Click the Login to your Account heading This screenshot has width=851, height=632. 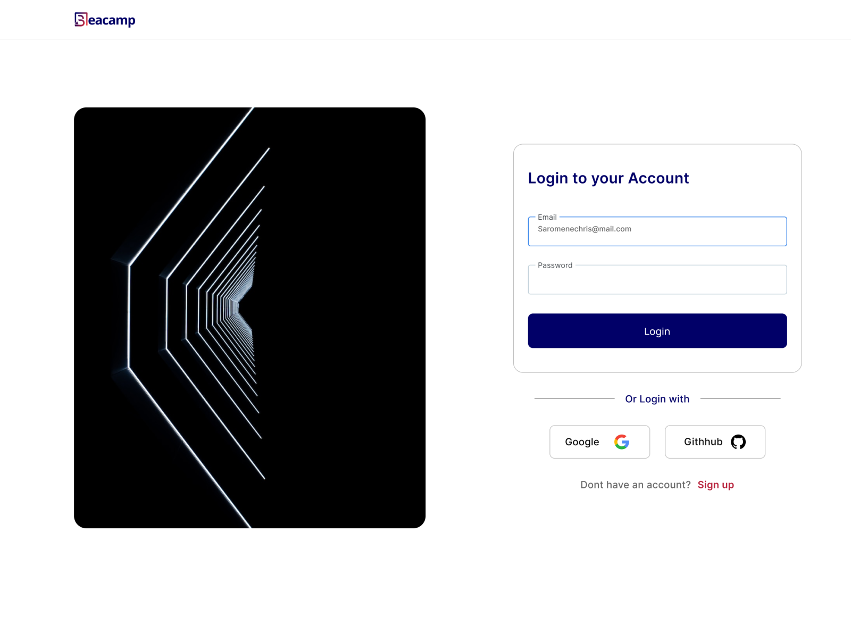(608, 178)
